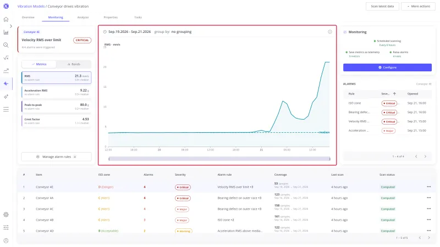The height and width of the screenshot is (247, 440).
Task: Open the trend line sidebar icon
Action: click(x=6, y=71)
